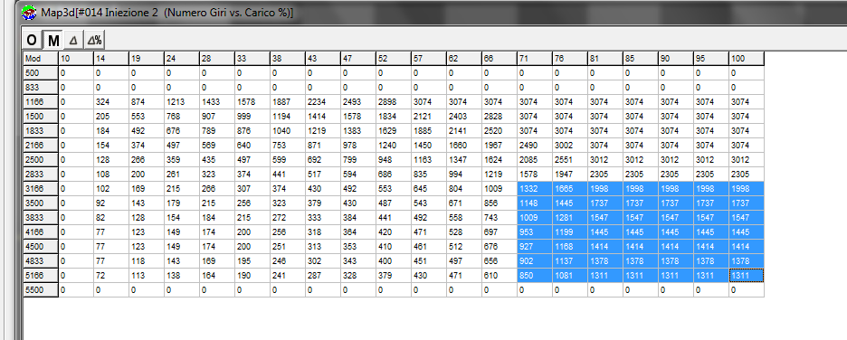
Task: Switch to the O original values view
Action: (32, 40)
